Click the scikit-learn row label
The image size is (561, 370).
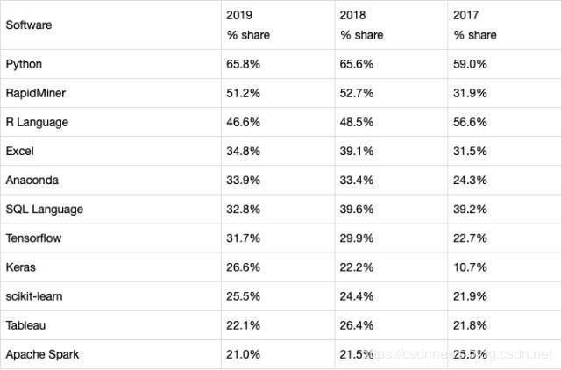(33, 296)
